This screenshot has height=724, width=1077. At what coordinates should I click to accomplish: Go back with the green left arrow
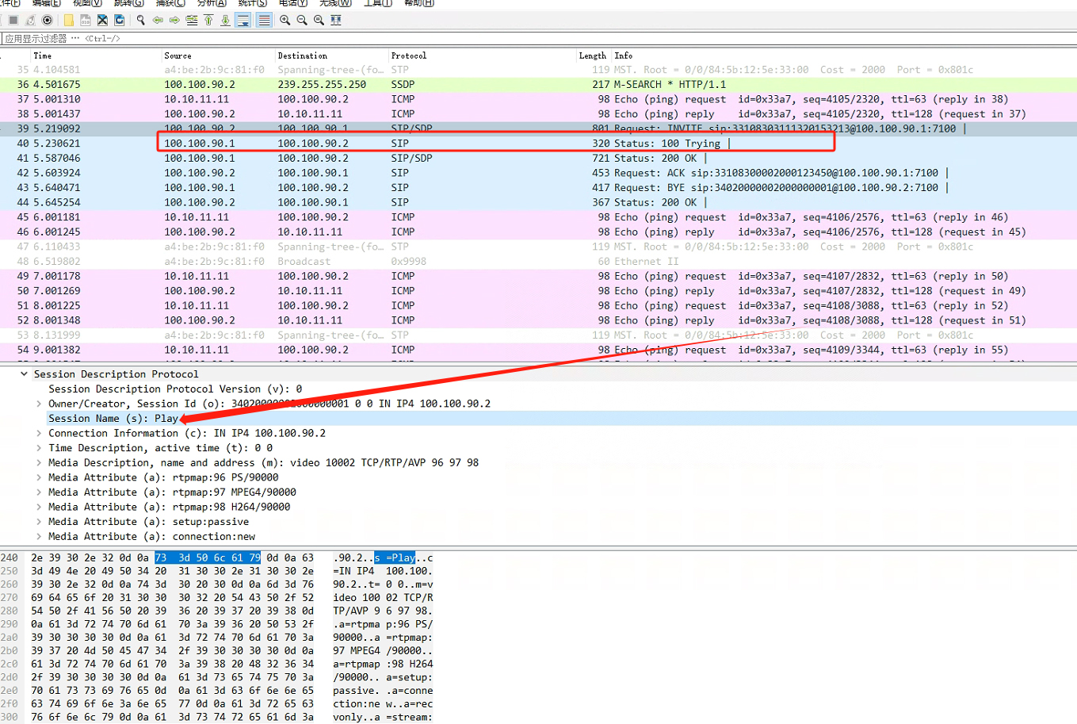(158, 20)
